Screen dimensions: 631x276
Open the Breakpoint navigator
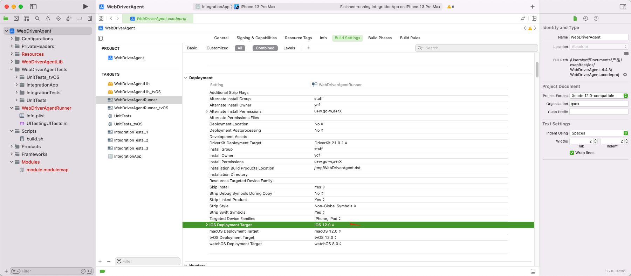[x=79, y=19]
